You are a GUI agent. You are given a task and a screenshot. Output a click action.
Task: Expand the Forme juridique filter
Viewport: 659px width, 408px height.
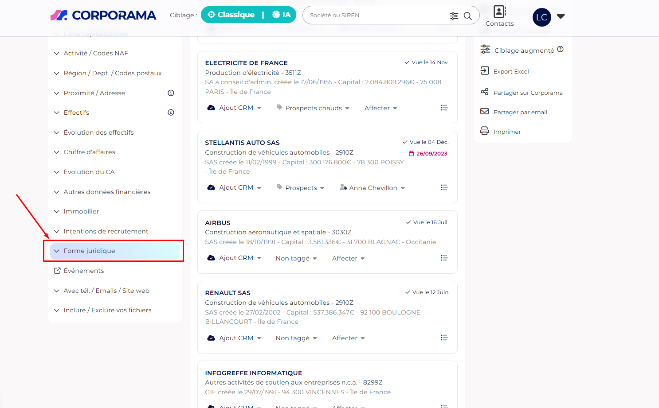[89, 251]
